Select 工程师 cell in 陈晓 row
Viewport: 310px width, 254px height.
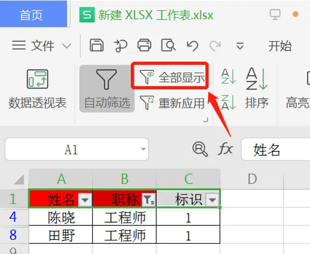[x=124, y=217]
